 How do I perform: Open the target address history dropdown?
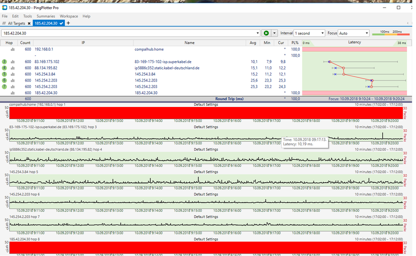pos(258,33)
